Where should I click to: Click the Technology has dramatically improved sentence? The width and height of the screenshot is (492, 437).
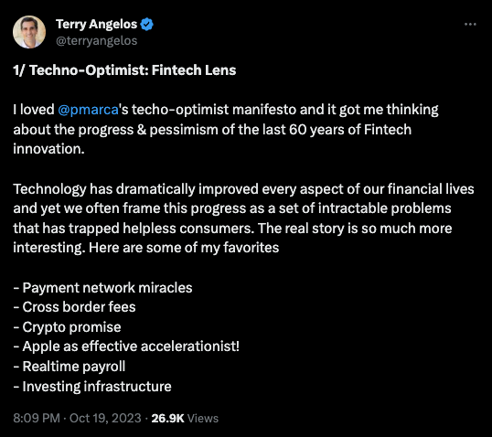pos(243,208)
